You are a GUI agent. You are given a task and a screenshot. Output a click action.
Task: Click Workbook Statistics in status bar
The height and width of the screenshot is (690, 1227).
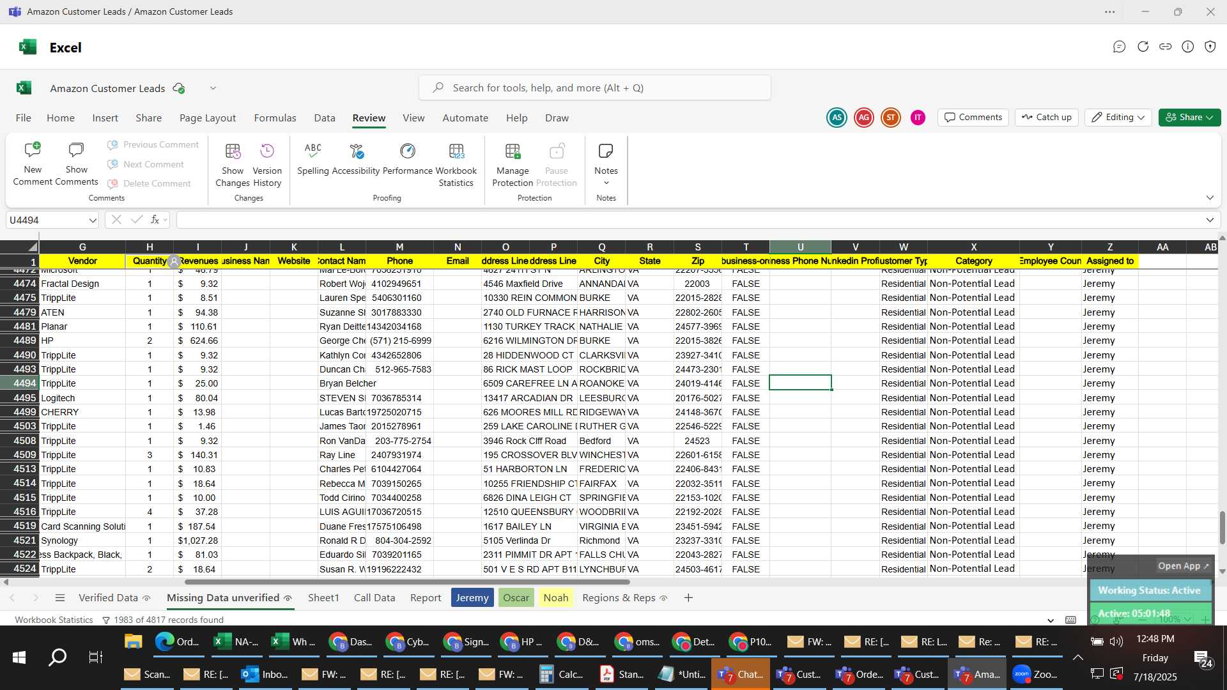(x=54, y=620)
